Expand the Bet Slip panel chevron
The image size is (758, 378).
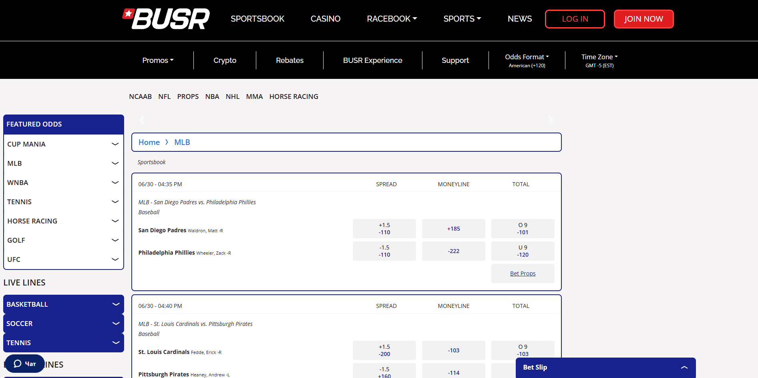click(x=684, y=367)
